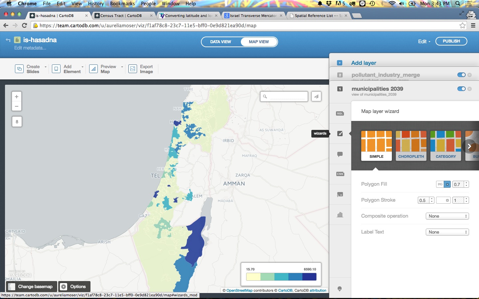The height and width of the screenshot is (299, 479).
Task: Click the back arrow beside is-hasadna
Action: [x=8, y=40]
